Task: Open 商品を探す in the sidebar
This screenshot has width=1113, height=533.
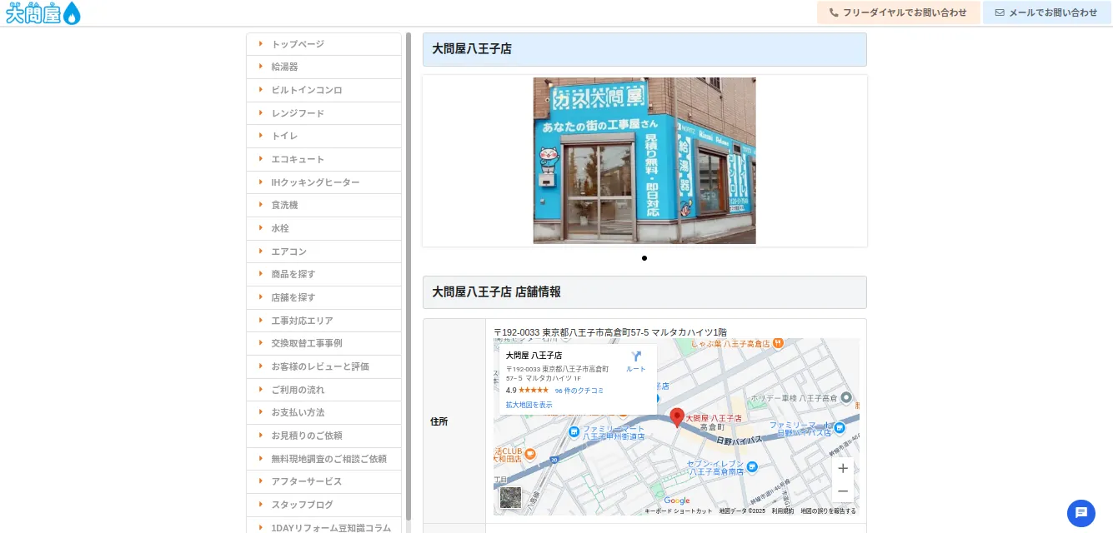Action: pos(323,274)
